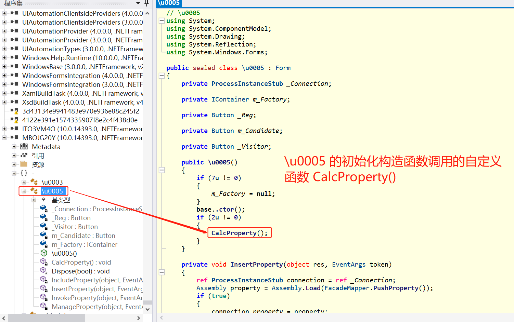This screenshot has width=514, height=322.
Task: Click the Form base class link
Action: click(x=283, y=68)
